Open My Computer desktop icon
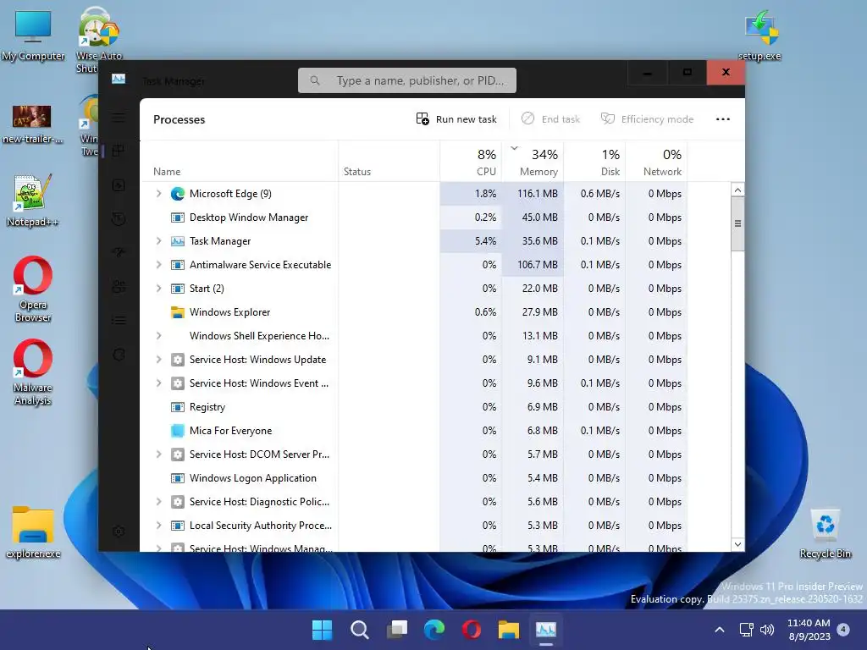Screen dimensions: 867x650 click(x=33, y=36)
